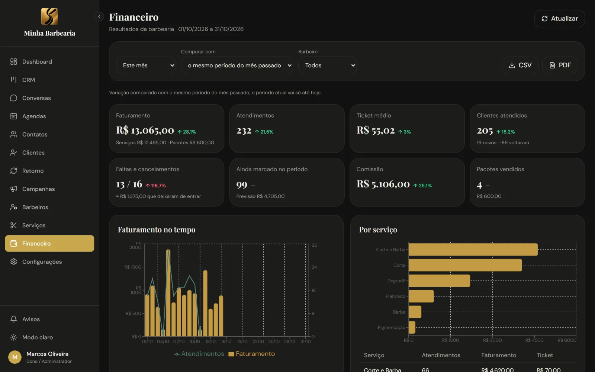595x372 pixels.
Task: Click the download icon on CSV
Action: (x=512, y=65)
